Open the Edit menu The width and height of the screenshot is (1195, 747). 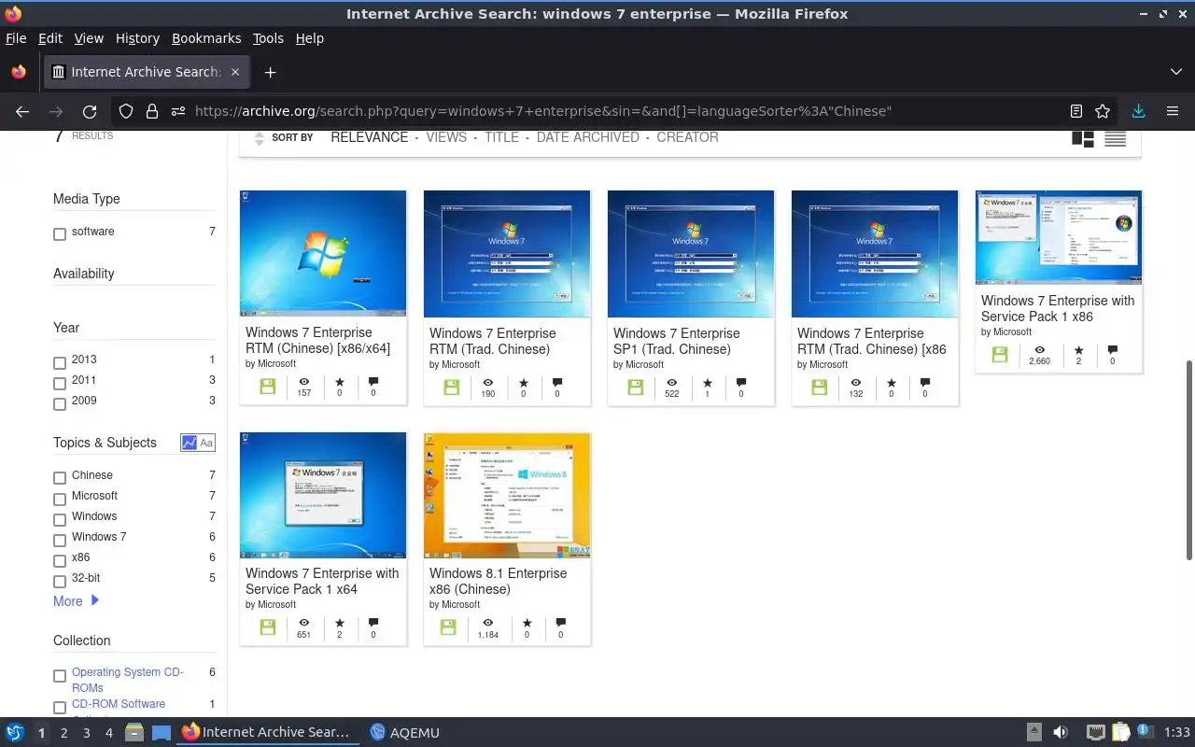click(x=50, y=38)
